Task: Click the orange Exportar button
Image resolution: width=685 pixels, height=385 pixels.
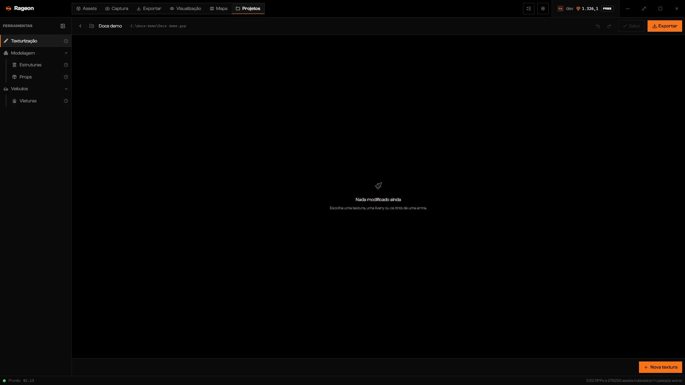Action: pos(665,26)
